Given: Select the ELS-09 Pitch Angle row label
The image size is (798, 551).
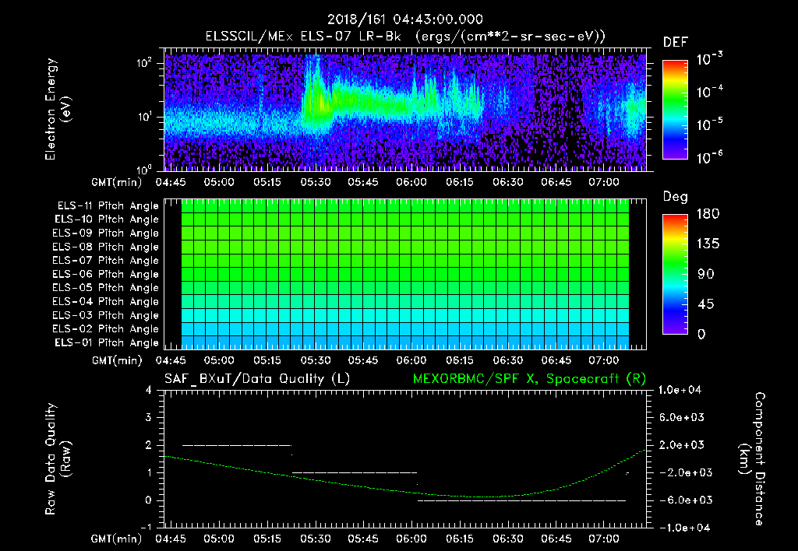Looking at the screenshot, I should 106,233.
